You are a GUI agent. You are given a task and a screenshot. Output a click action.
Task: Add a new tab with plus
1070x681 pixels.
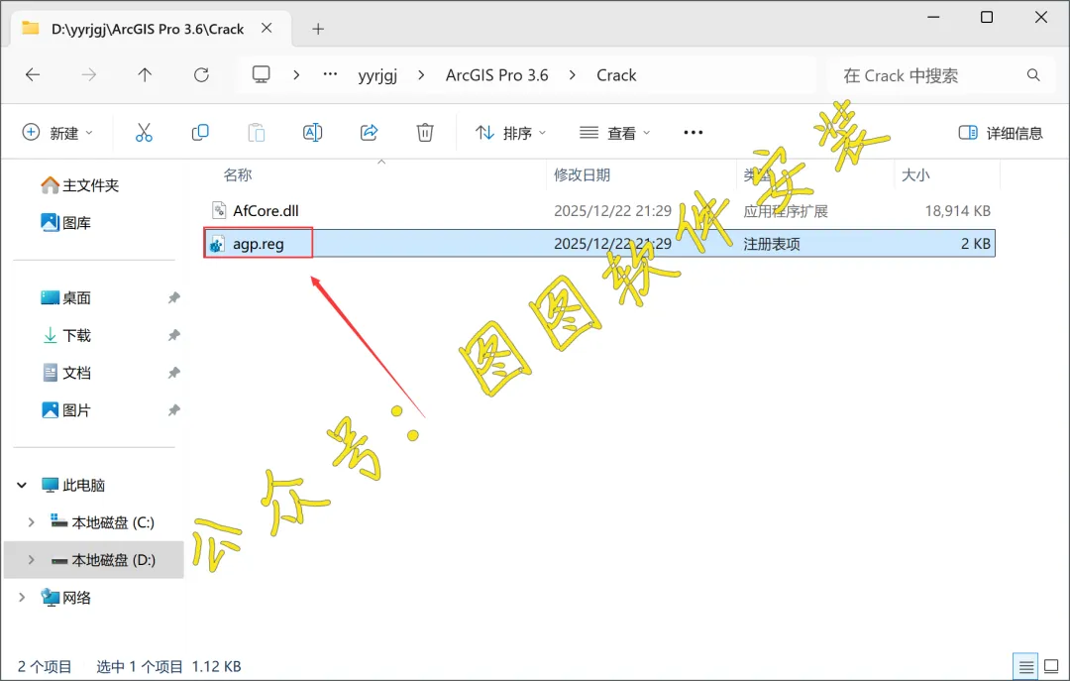pyautogui.click(x=318, y=29)
